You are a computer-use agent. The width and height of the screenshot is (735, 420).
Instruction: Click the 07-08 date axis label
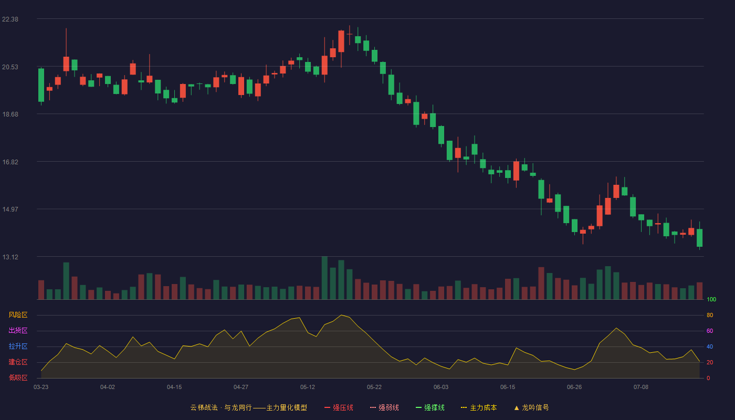click(x=641, y=387)
